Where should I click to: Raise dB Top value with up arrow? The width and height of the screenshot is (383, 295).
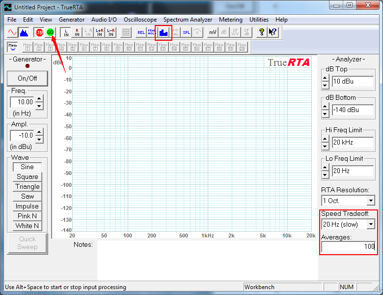325,78
